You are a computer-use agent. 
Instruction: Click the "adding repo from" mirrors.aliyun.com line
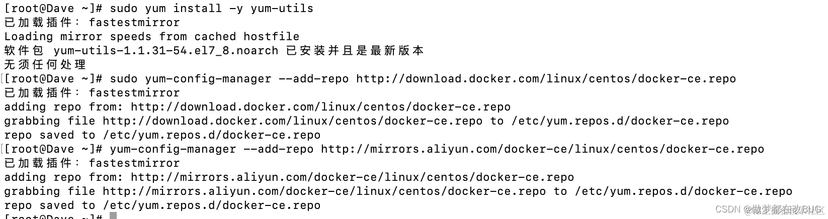coord(289,177)
